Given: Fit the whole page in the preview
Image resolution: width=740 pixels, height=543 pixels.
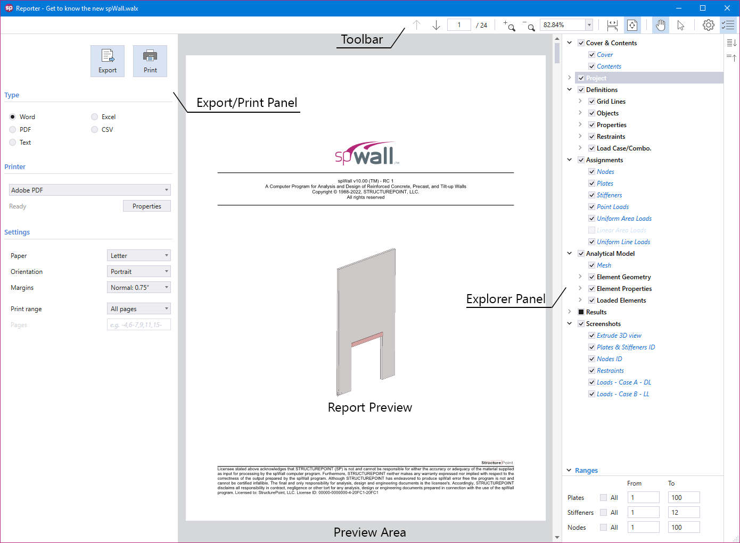Looking at the screenshot, I should point(632,25).
